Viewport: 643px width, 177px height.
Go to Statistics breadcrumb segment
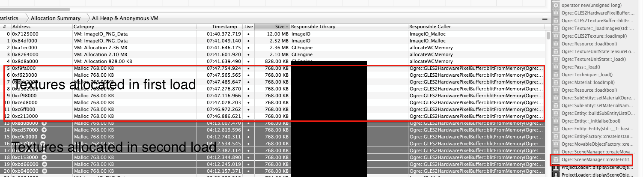click(x=9, y=18)
